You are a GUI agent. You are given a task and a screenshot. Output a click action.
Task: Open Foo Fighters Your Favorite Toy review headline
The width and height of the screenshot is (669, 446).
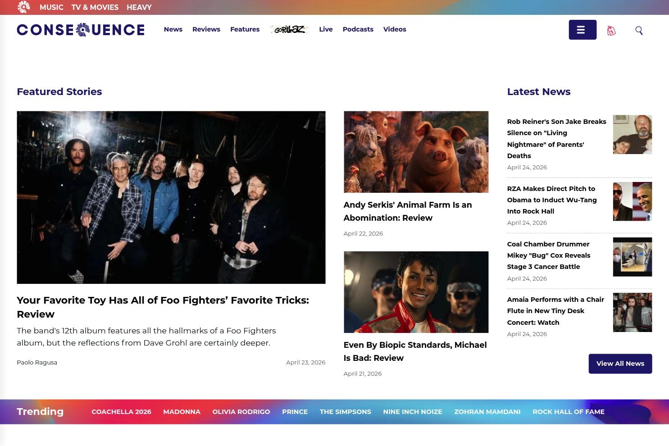tap(163, 307)
